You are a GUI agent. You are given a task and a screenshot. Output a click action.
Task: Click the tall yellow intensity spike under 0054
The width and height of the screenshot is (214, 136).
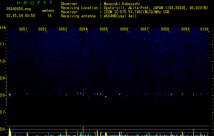[x=83, y=131]
